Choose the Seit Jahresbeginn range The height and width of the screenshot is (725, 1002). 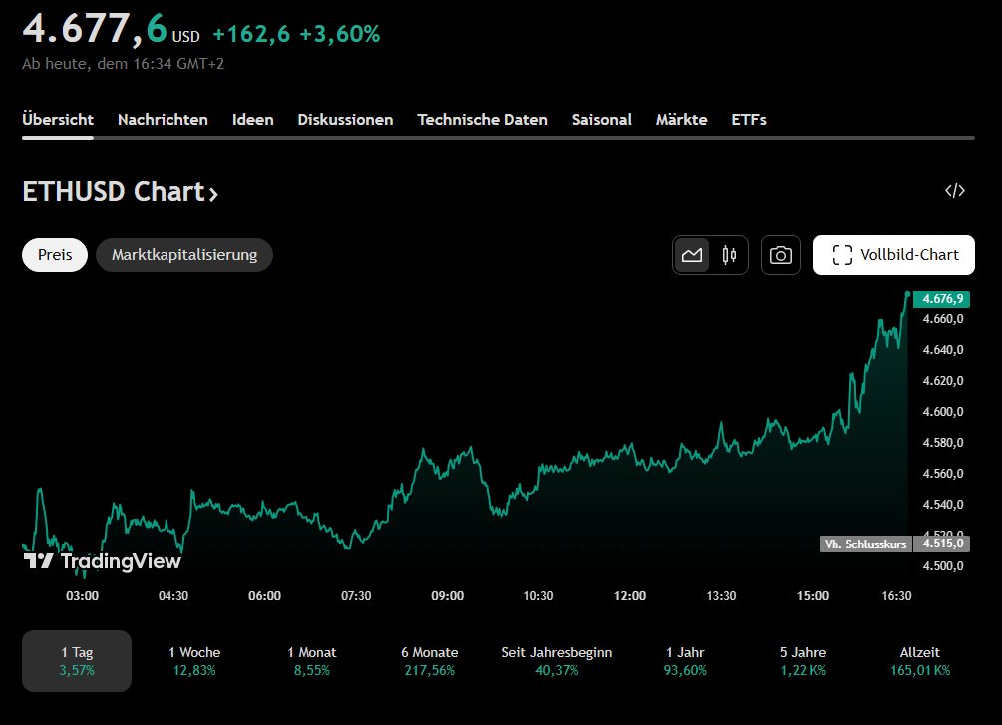coord(556,660)
